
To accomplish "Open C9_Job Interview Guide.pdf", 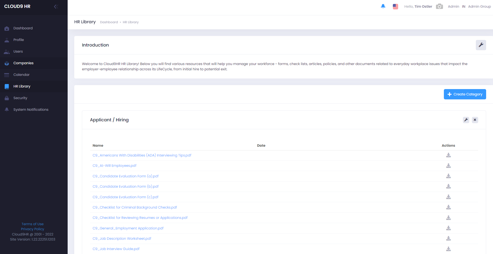I will (116, 249).
